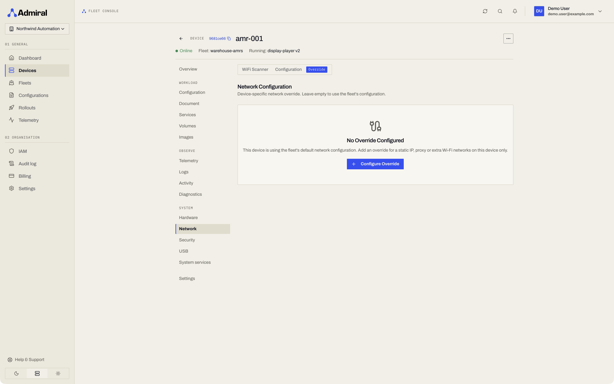Go back using the left arrow icon
The image size is (614, 384).
(181, 39)
